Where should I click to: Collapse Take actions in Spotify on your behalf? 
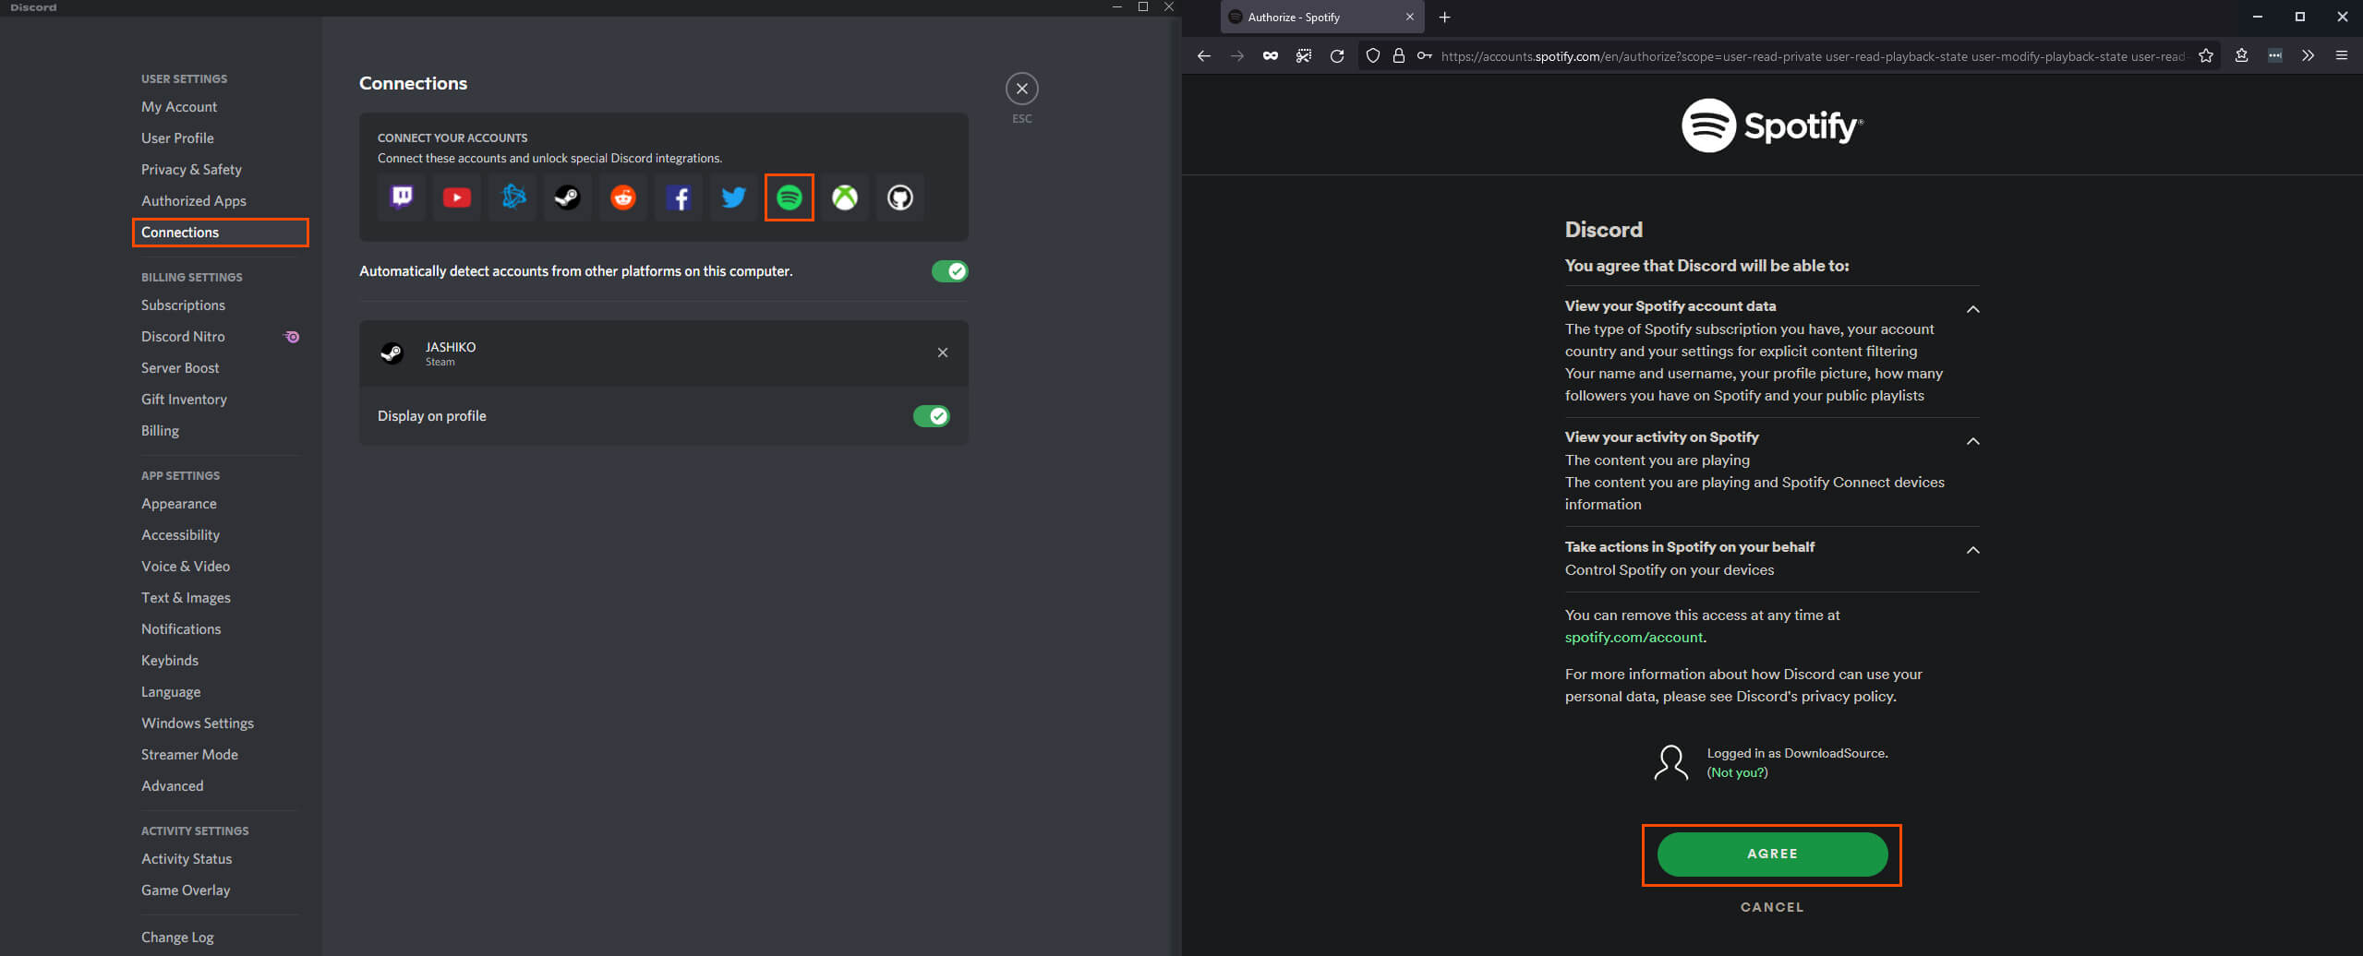(1973, 551)
